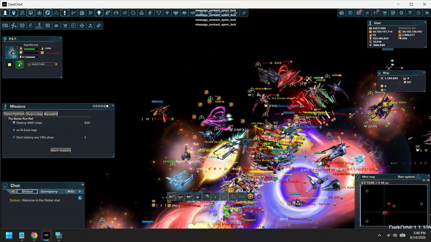The width and height of the screenshot is (431, 242).
Task: Open the shop cart icon at top right
Action: (385, 13)
